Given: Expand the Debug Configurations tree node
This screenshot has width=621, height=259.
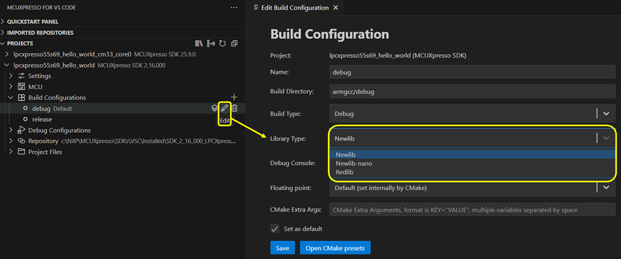Looking at the screenshot, I should (59, 130).
